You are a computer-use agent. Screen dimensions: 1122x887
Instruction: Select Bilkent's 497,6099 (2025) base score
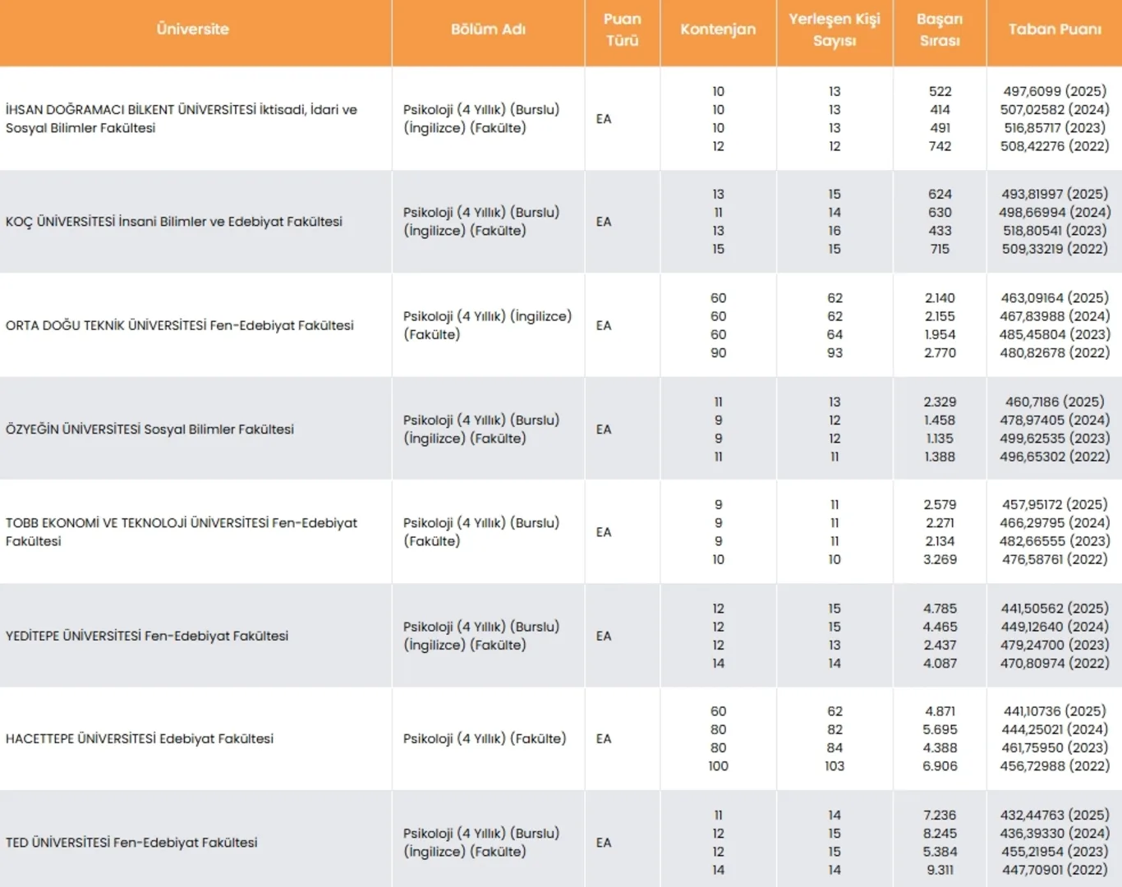coord(1055,91)
